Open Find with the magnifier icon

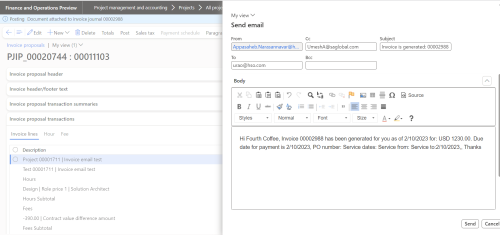point(310,95)
